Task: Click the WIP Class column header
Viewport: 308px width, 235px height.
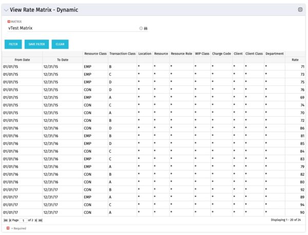Action: pos(202,53)
